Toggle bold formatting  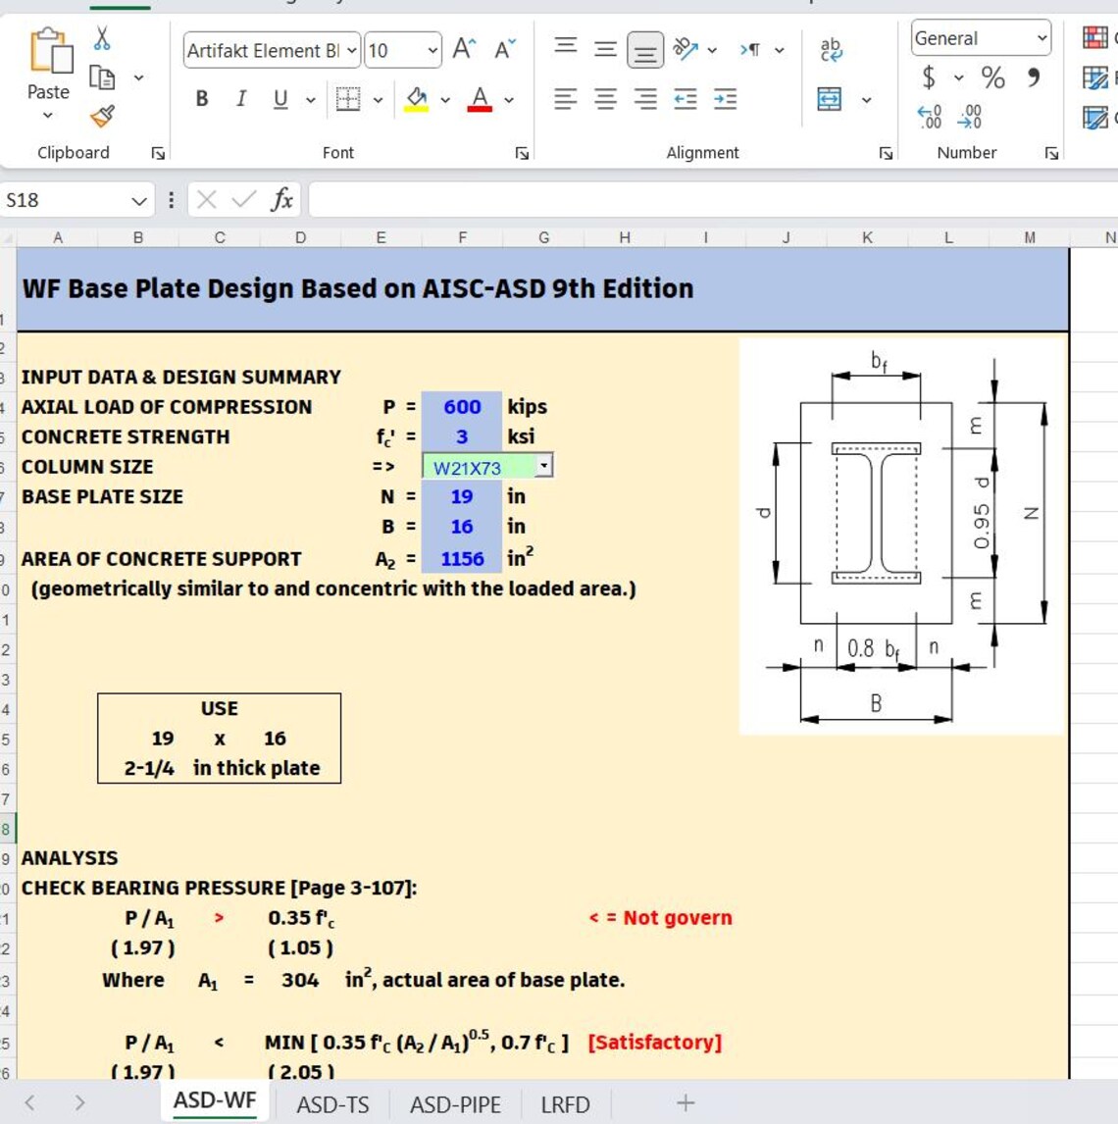tap(202, 99)
